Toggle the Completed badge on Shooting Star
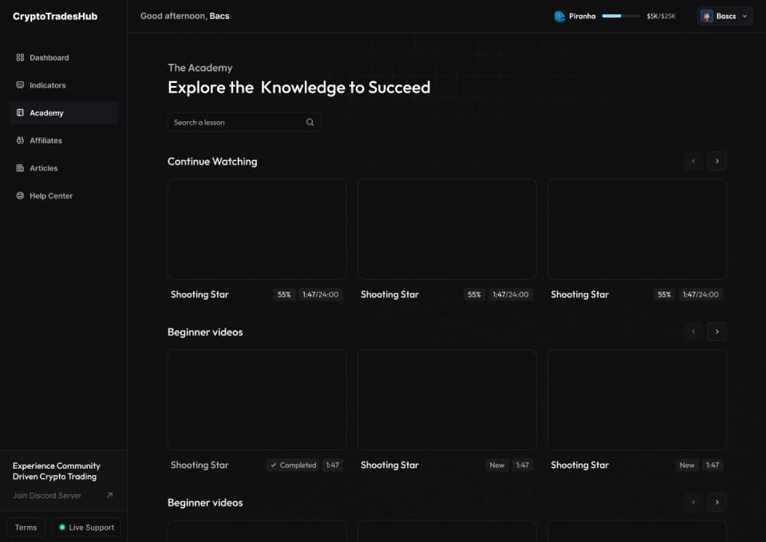 tap(291, 465)
